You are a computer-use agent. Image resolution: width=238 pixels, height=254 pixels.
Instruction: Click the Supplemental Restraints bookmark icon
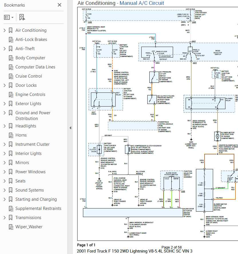[11, 208]
